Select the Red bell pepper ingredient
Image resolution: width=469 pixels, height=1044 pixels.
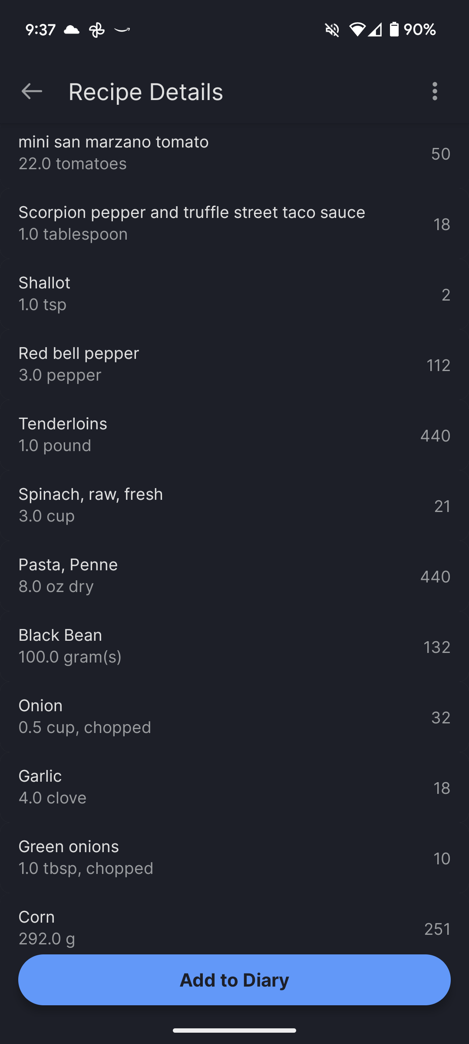pos(234,364)
